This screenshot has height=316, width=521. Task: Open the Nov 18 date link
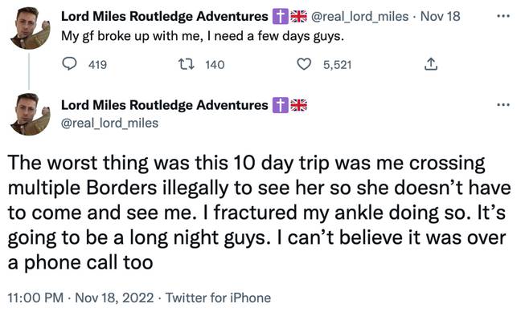(441, 16)
